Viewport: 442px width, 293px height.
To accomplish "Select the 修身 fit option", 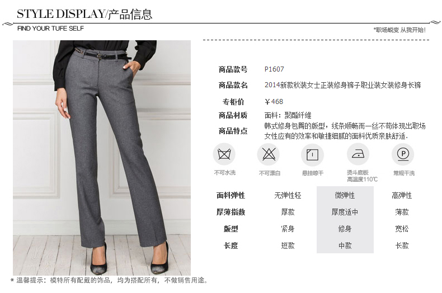I will click(345, 229).
